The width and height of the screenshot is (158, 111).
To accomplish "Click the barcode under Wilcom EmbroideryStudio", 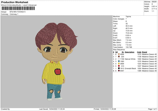I will pos(18,8).
